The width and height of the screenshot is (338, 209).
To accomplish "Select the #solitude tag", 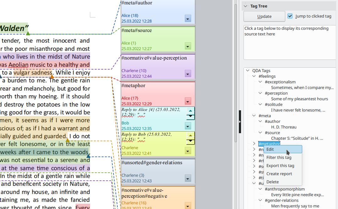I will click(x=274, y=104).
